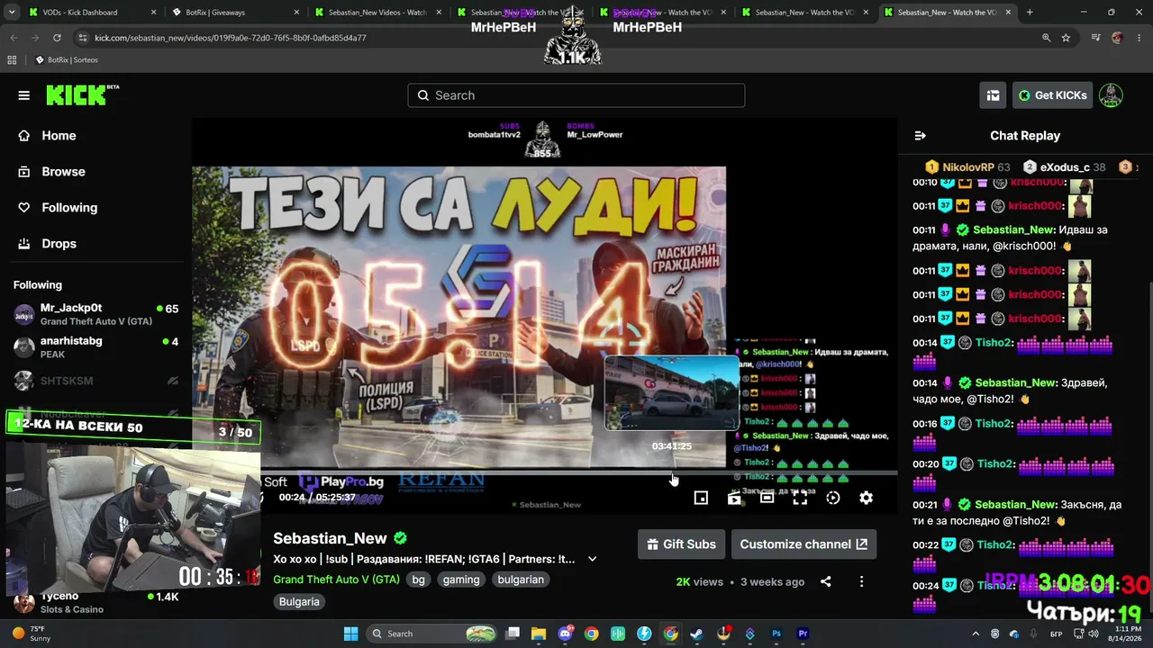Open File Explorer from the taskbar

coord(538,634)
